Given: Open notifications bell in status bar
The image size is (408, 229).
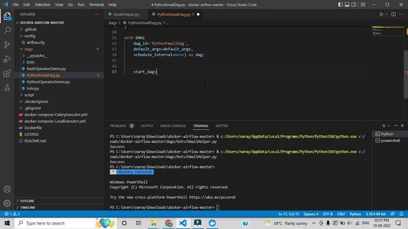Looking at the screenshot, I should [401, 214].
